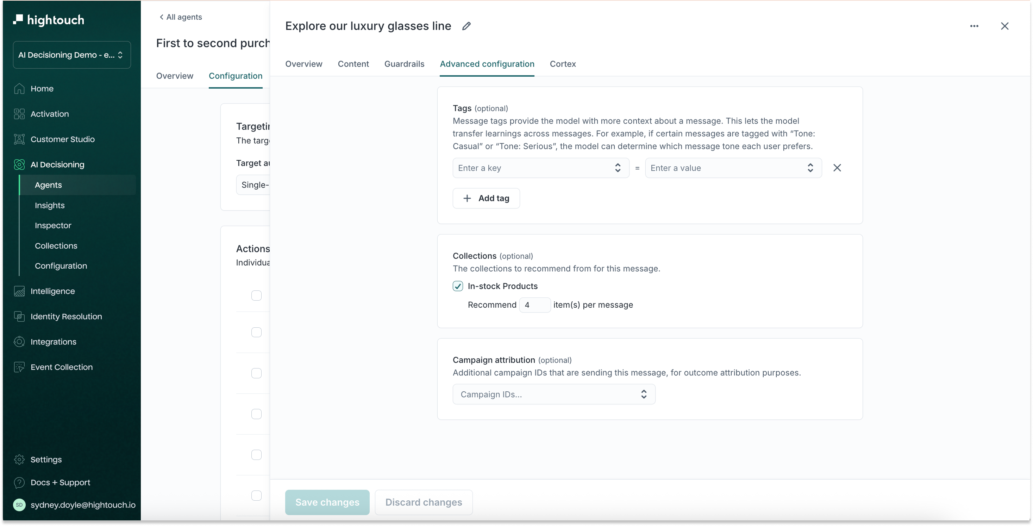Open the Campaign IDs dropdown
The width and height of the screenshot is (1033, 526).
(553, 394)
